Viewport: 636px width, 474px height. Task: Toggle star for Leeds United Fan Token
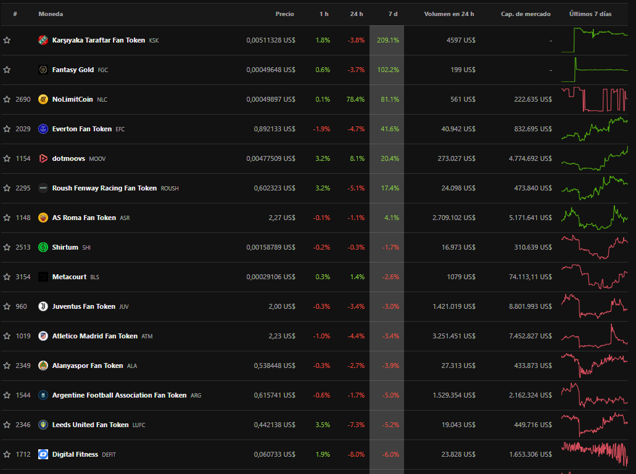tap(7, 425)
